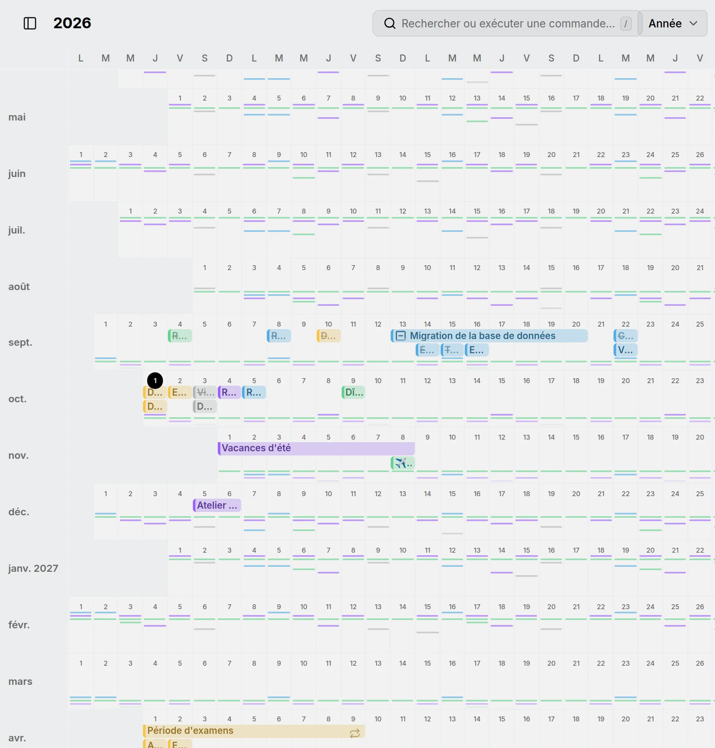Click the juin month label
This screenshot has width=715, height=748.
(17, 174)
